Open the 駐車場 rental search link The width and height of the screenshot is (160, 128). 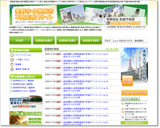click(18, 65)
